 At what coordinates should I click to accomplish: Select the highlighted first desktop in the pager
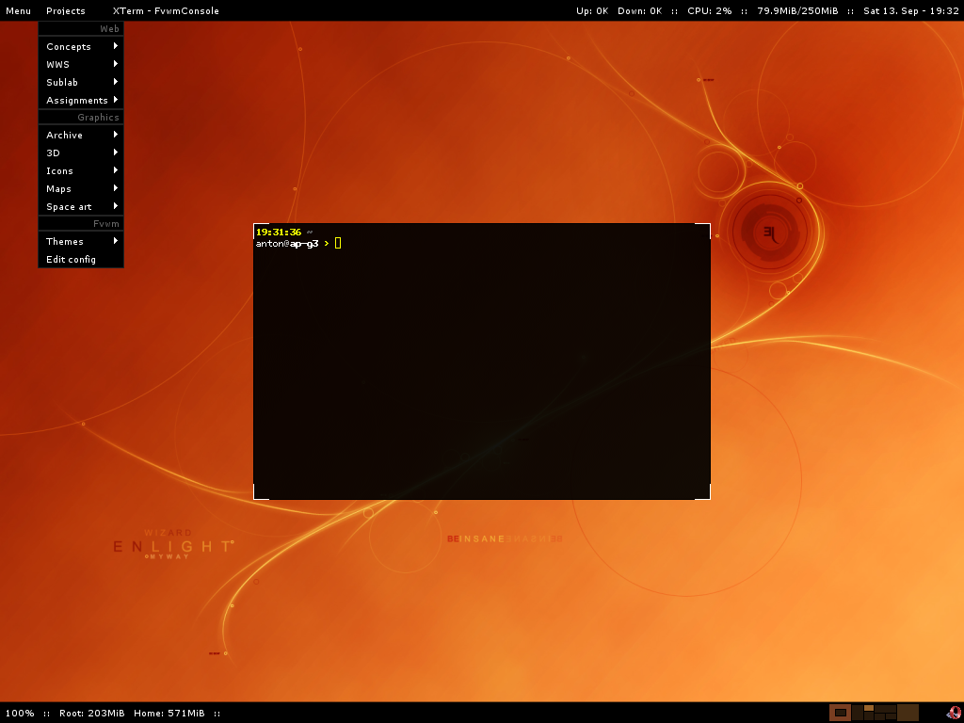coord(840,713)
